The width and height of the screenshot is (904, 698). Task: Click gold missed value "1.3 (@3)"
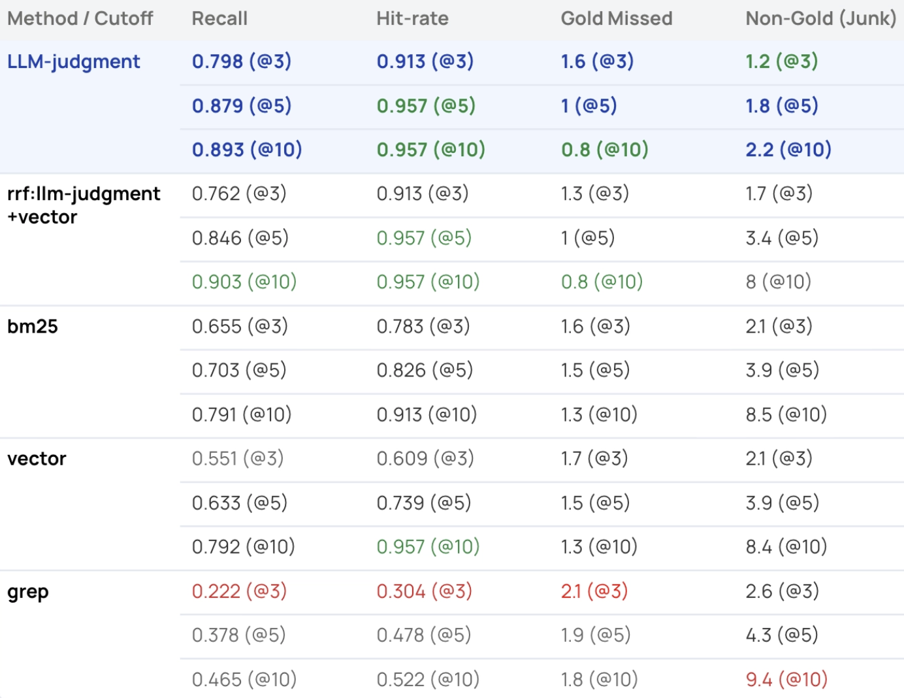point(595,193)
